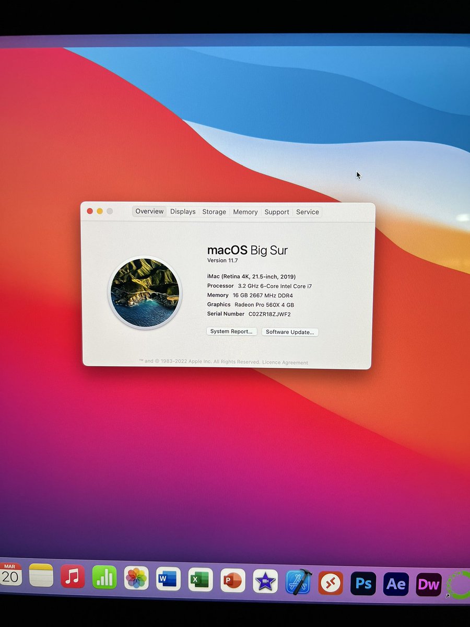Launch PowerPoint from Dock
470x627 pixels.
(233, 580)
